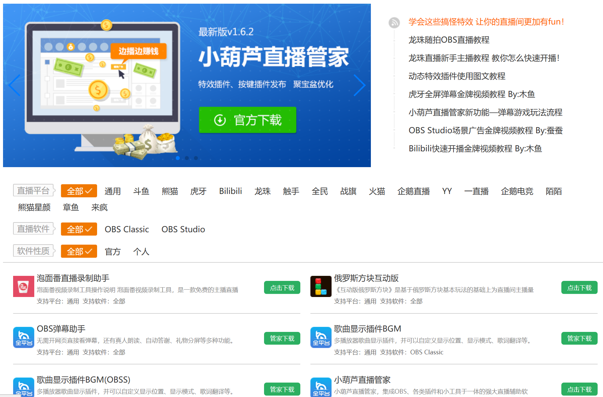Filter platform by 章鱼

click(x=71, y=207)
